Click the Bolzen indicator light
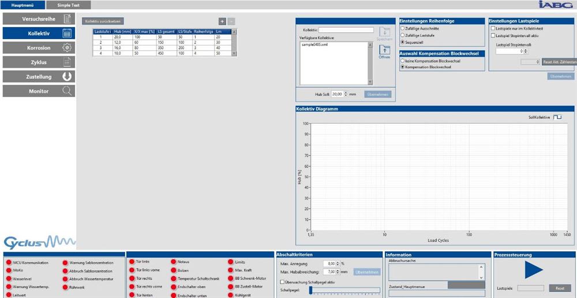This screenshot has height=298, width=577. (174, 270)
